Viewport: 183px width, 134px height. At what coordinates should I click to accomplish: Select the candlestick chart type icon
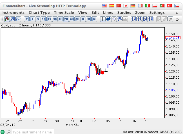[x=7, y=19]
